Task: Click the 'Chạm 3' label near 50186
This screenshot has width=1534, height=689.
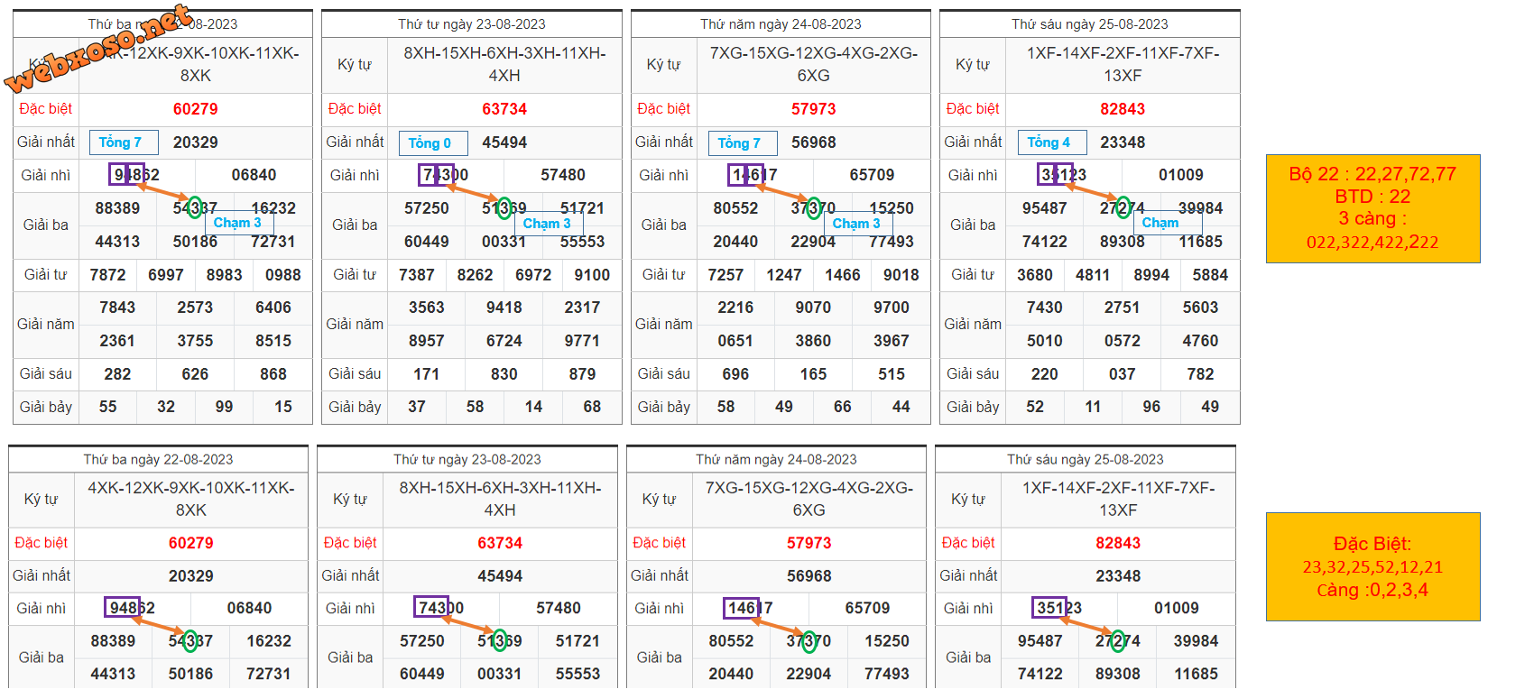Action: point(237,223)
